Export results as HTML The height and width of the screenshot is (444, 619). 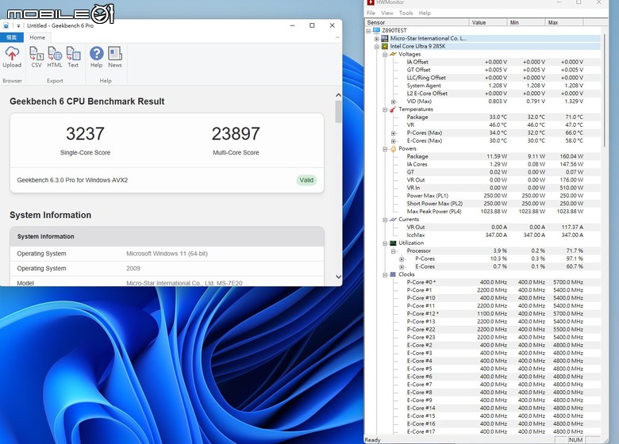click(55, 57)
